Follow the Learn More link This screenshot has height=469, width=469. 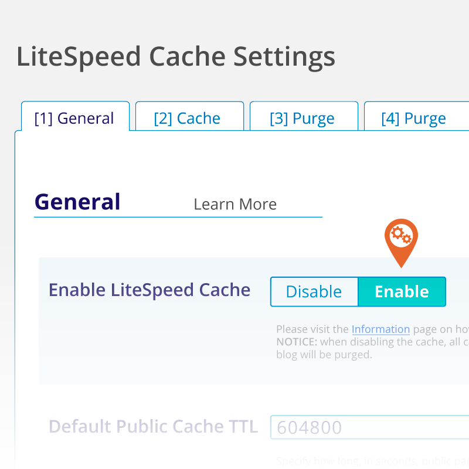click(x=235, y=204)
